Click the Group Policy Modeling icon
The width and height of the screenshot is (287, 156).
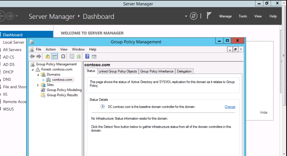[43, 90]
